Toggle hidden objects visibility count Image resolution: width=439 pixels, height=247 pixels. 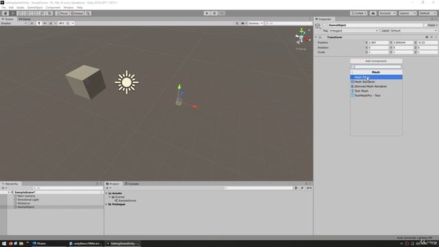(x=61, y=23)
